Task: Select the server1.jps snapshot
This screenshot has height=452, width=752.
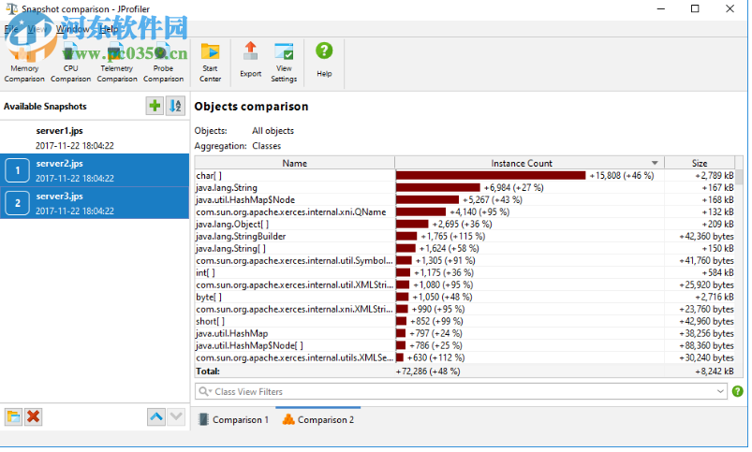Action: [x=95, y=138]
